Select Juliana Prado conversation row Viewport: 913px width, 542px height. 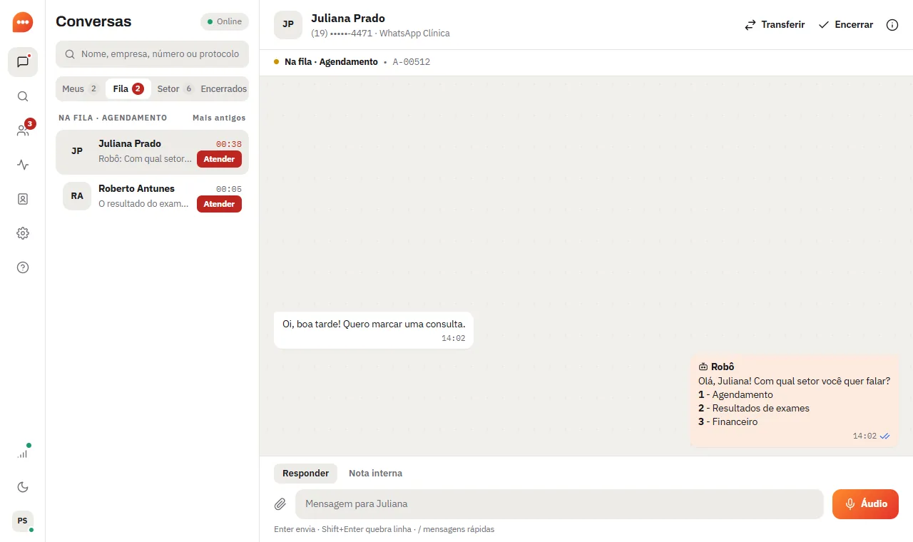[x=152, y=151]
